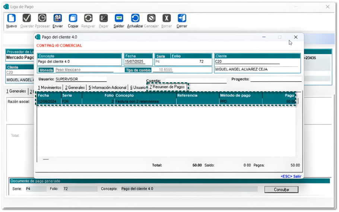Click the Borrar X icon
Viewport: 339px width, 212px height.
[167, 18]
